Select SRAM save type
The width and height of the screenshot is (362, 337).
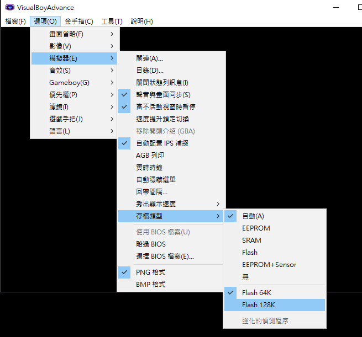tap(275, 240)
